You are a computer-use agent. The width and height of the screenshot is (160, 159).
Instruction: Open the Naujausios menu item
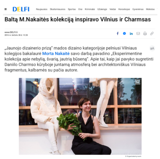[42, 9]
